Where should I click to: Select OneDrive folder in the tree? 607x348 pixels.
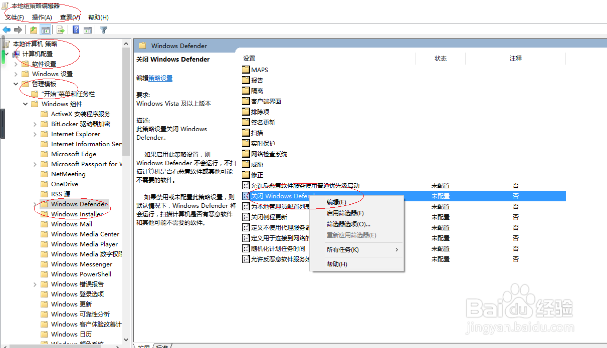click(65, 184)
